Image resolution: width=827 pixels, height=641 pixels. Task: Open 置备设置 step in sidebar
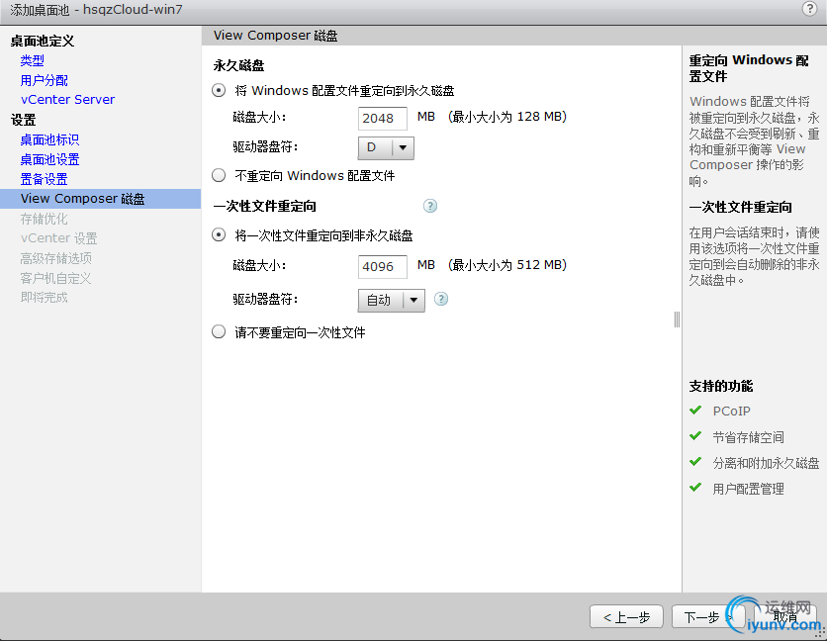tap(44, 179)
